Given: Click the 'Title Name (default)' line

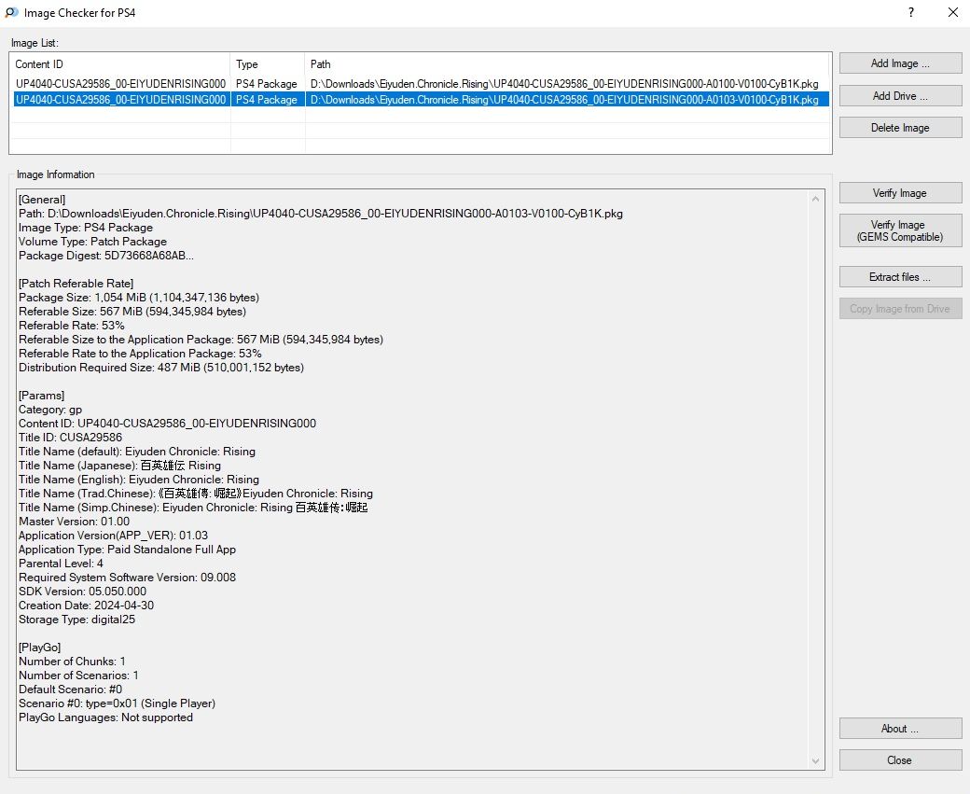Looking at the screenshot, I should click(x=137, y=452).
